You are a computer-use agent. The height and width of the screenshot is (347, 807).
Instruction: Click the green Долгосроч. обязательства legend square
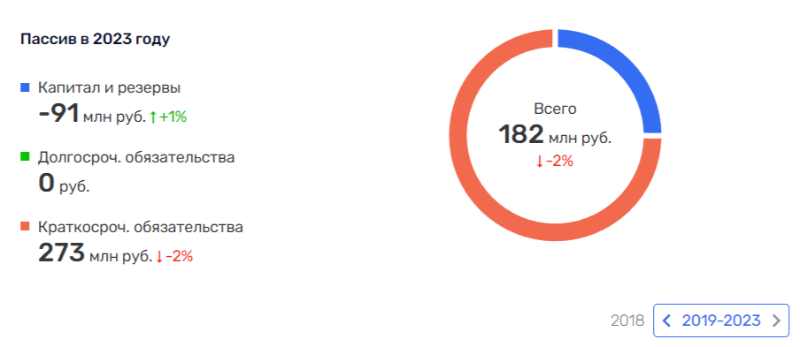[x=25, y=157]
